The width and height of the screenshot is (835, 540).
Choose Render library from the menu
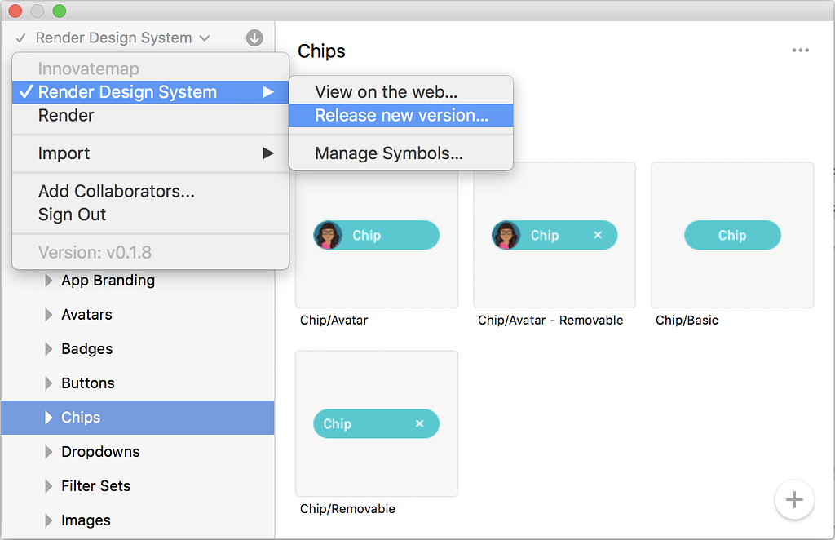click(150, 116)
